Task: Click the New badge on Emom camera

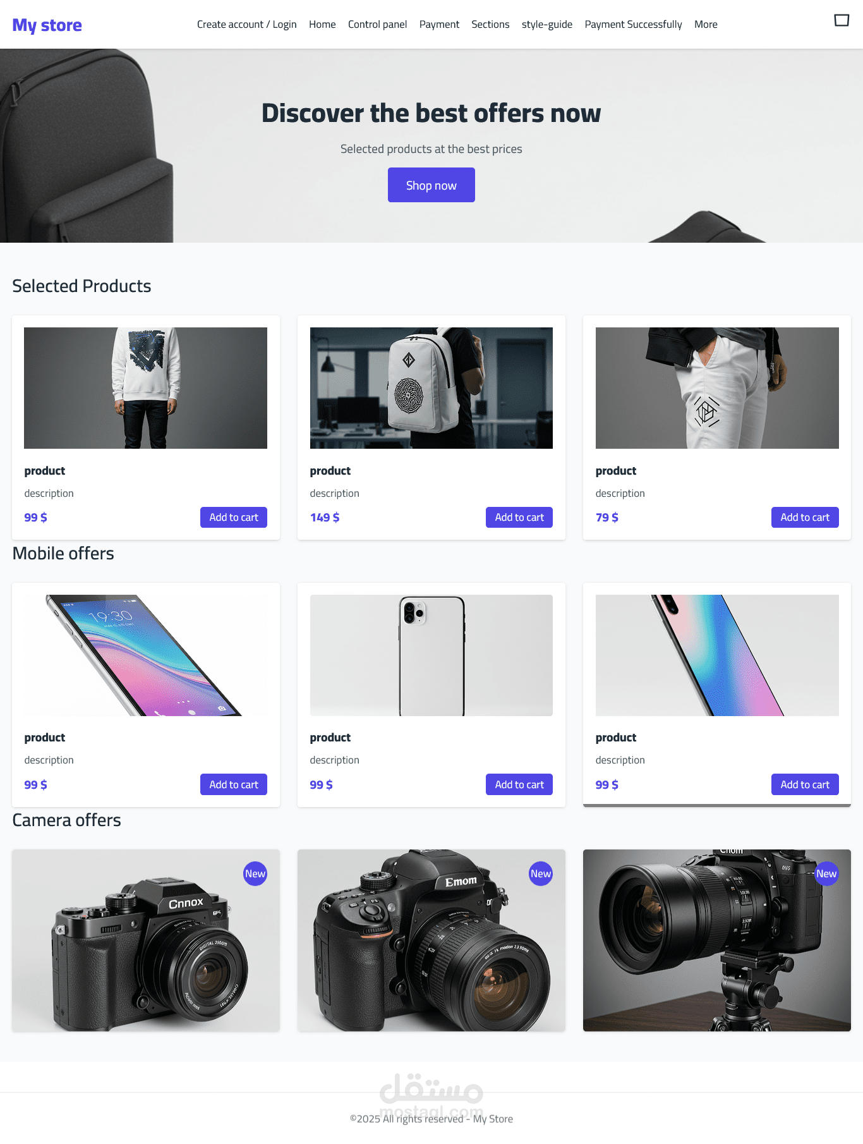Action: point(541,873)
